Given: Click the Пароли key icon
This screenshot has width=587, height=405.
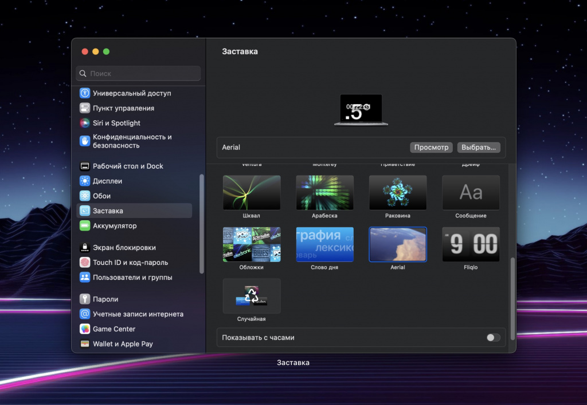Looking at the screenshot, I should [x=85, y=299].
